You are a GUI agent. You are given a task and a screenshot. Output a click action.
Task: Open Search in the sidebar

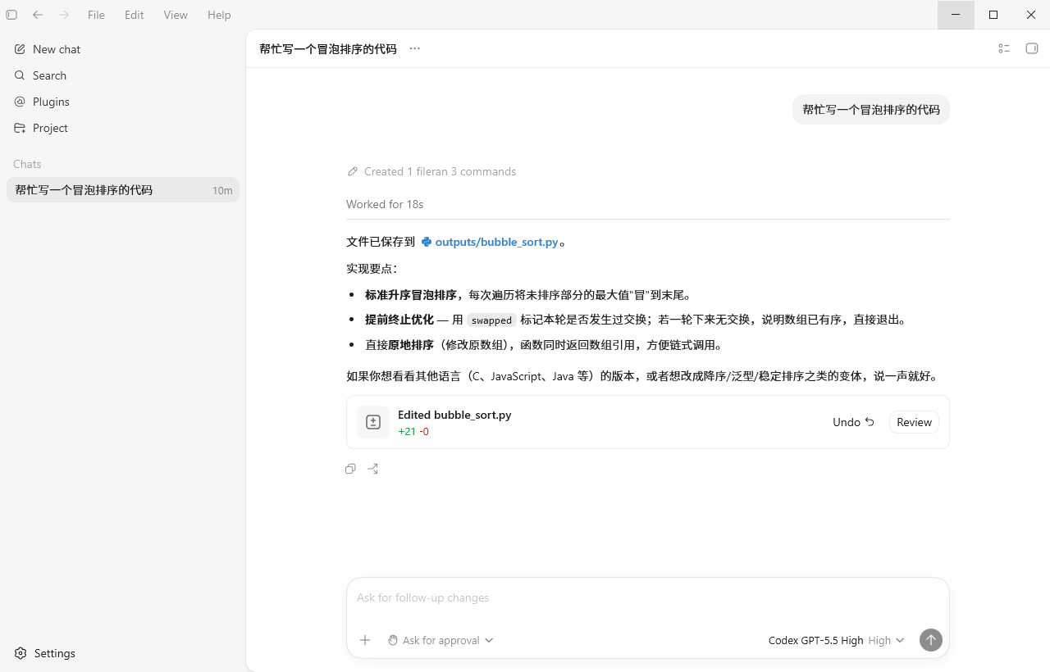tap(123, 75)
